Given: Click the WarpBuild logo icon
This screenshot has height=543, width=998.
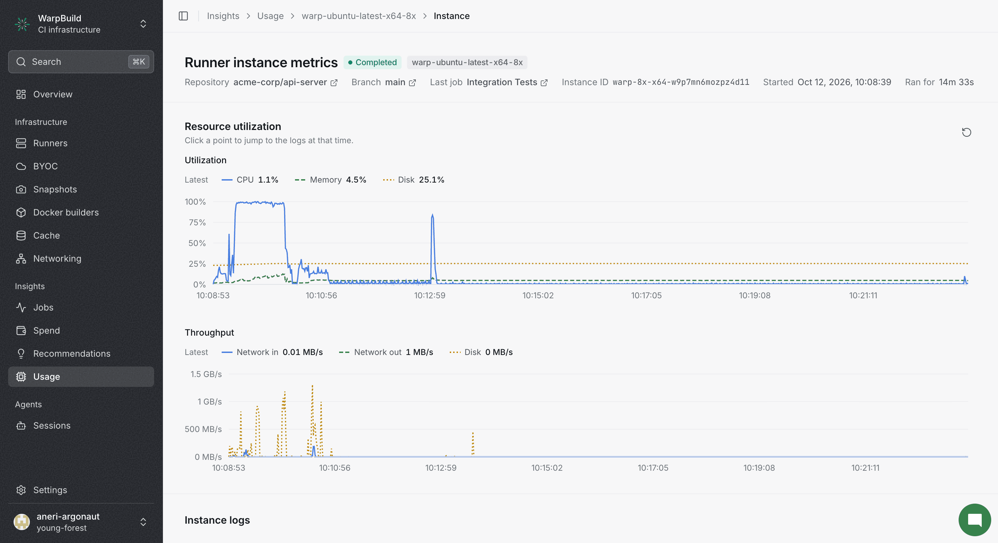Looking at the screenshot, I should (x=22, y=24).
